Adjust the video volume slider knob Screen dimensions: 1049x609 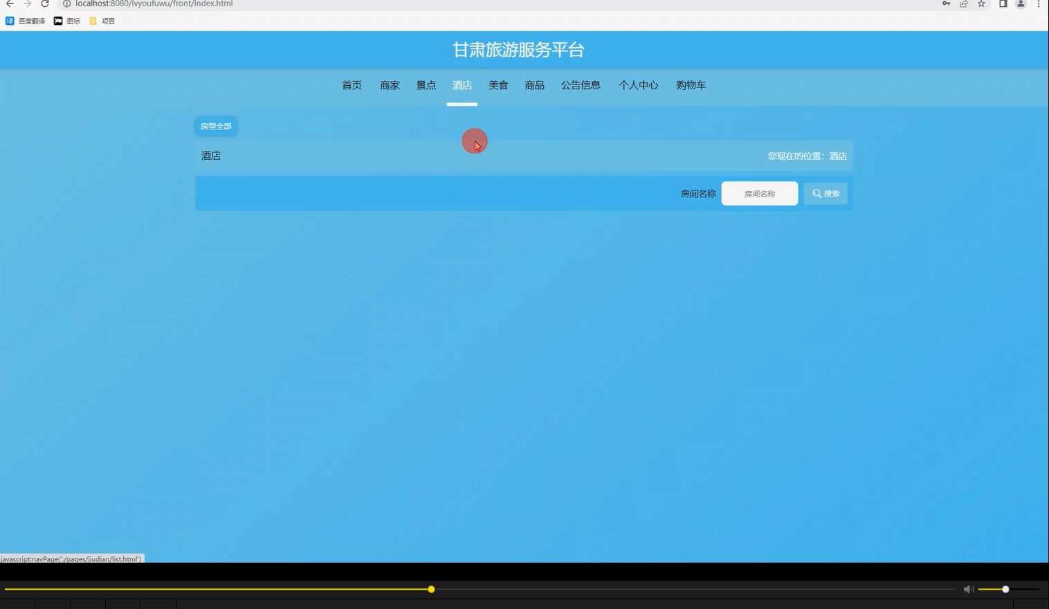1005,590
